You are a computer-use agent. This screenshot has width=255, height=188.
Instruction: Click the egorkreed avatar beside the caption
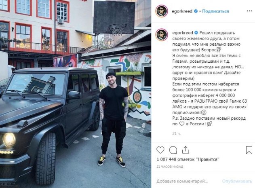[162, 35]
